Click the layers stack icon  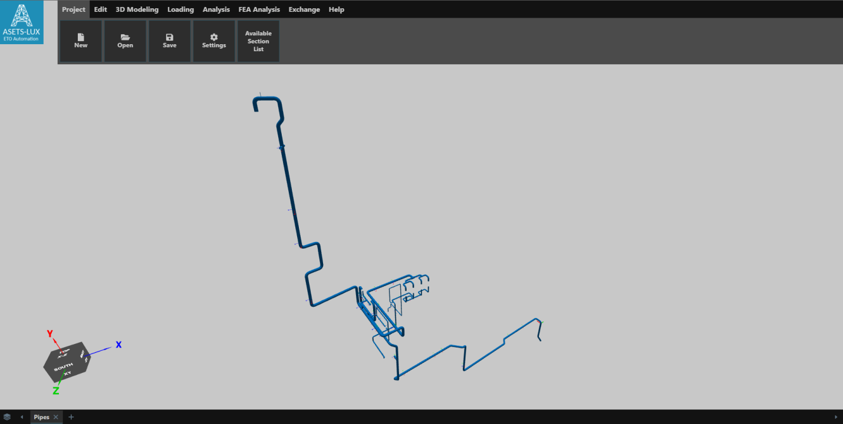(7, 417)
